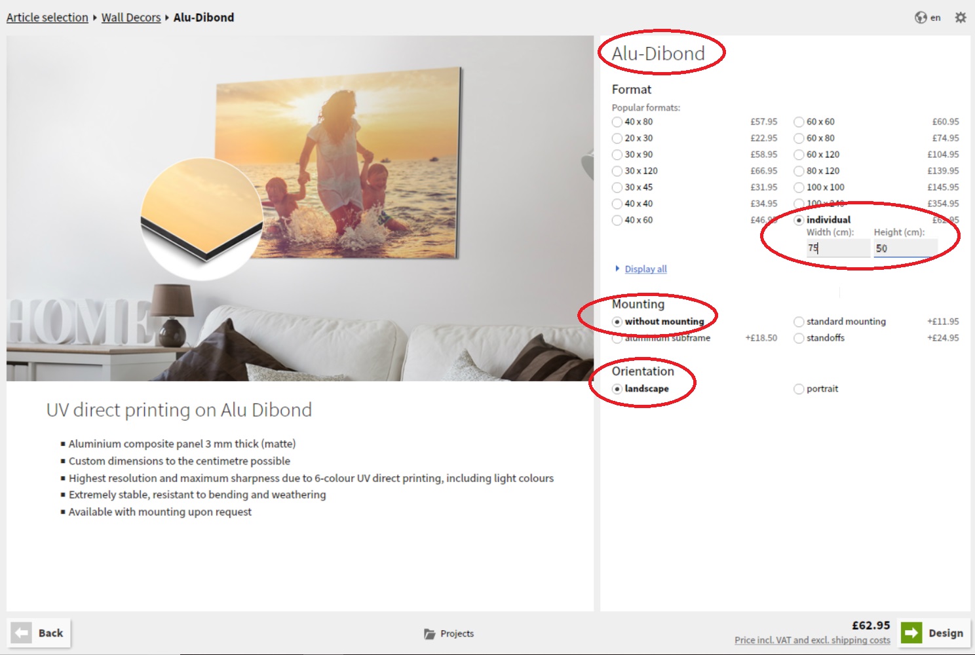Screen dimensions: 975x655
Task: Pick the 100 x 100 format
Action: [x=799, y=187]
